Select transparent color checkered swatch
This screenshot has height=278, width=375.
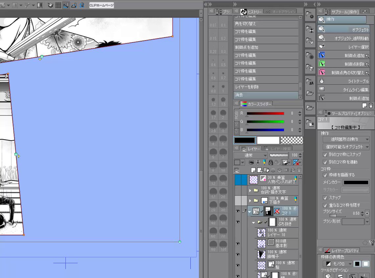(291, 140)
